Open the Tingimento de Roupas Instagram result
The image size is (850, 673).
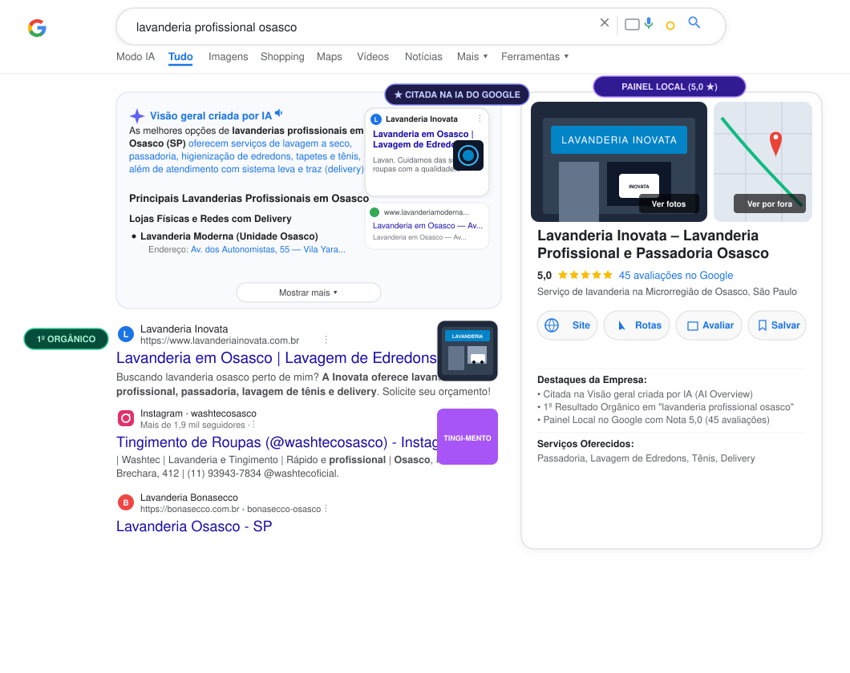[x=277, y=442]
